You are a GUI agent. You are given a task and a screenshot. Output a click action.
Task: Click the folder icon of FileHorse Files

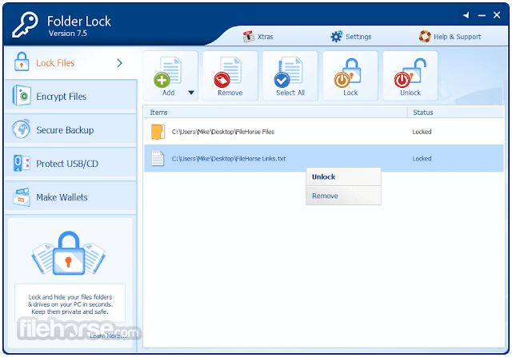158,132
